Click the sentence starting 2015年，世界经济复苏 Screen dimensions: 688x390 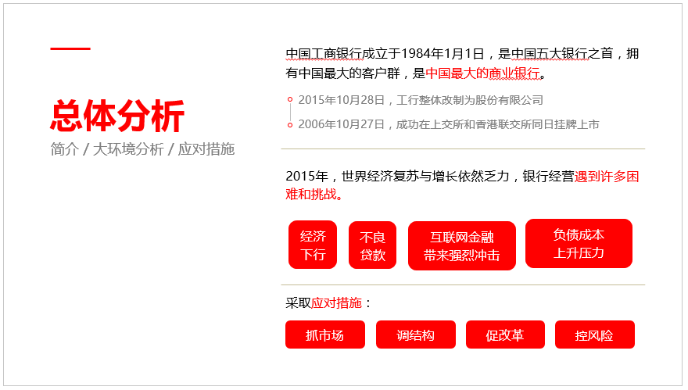click(x=462, y=185)
